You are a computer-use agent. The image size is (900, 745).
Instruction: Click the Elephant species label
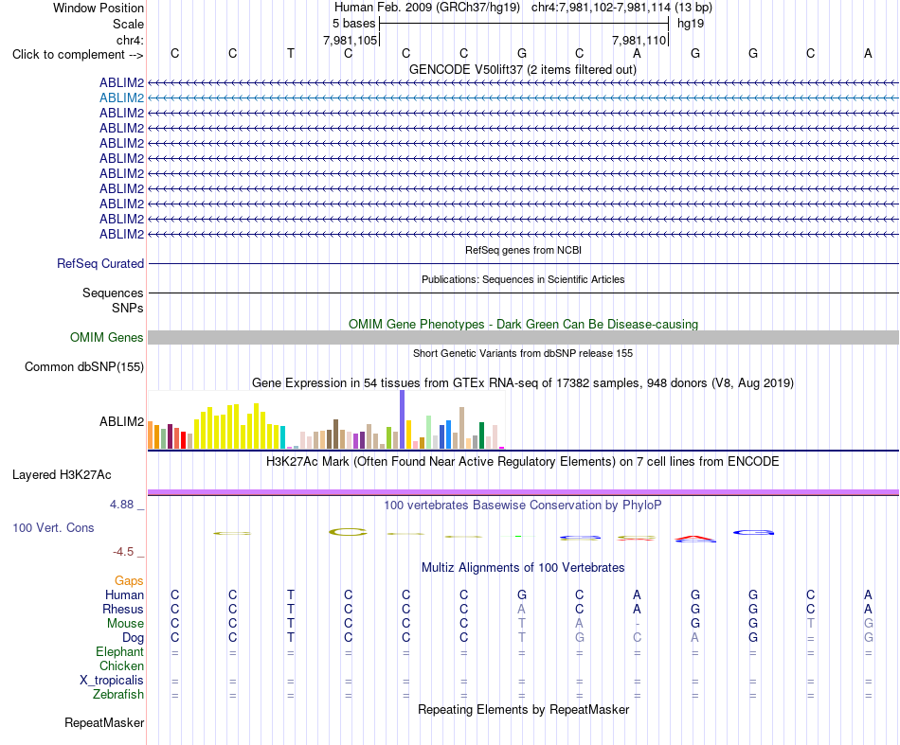119,652
